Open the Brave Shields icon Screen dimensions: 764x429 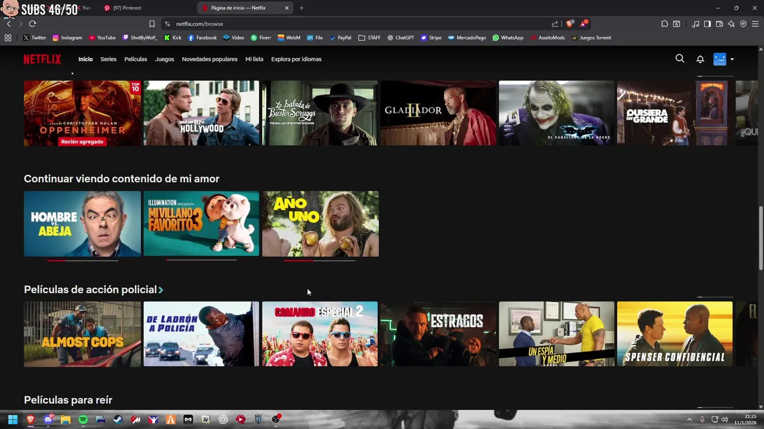tap(569, 24)
